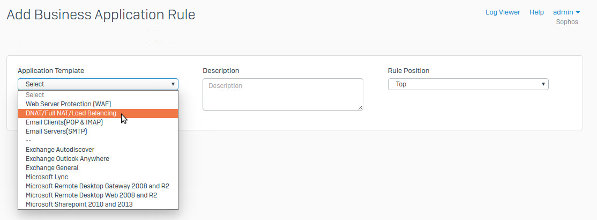Click into the Description text area
This screenshot has width=597, height=220.
click(x=282, y=94)
